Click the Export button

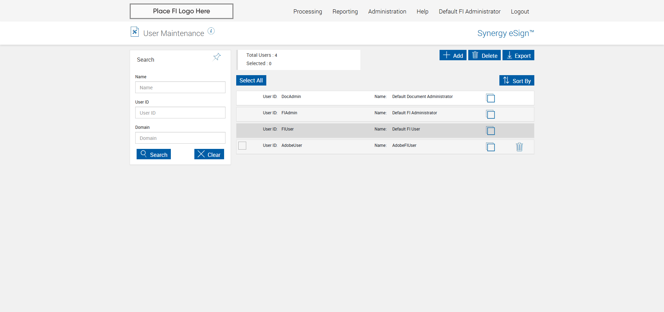[518, 55]
